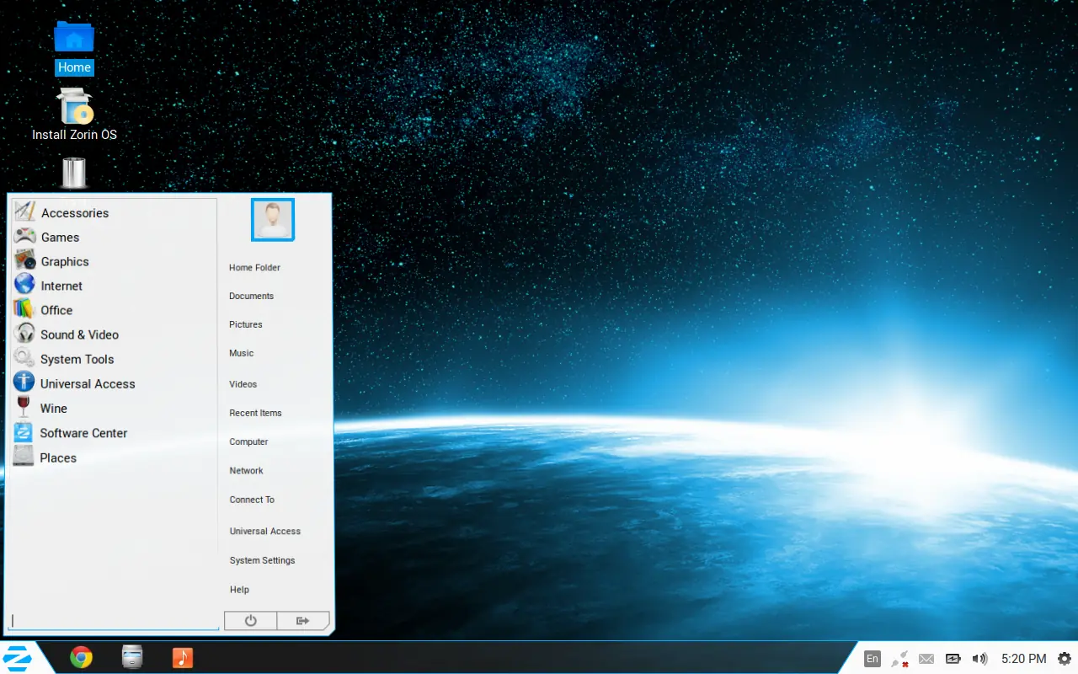Click the mail envelope tray icon
1078x674 pixels.
coord(926,659)
